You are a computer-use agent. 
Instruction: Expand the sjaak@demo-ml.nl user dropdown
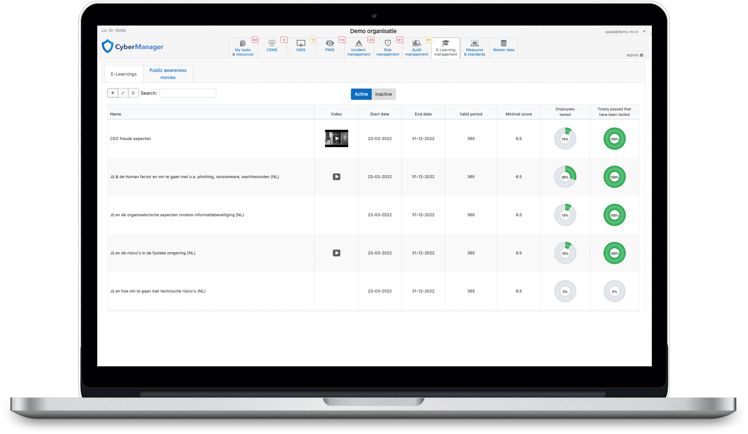(x=625, y=31)
